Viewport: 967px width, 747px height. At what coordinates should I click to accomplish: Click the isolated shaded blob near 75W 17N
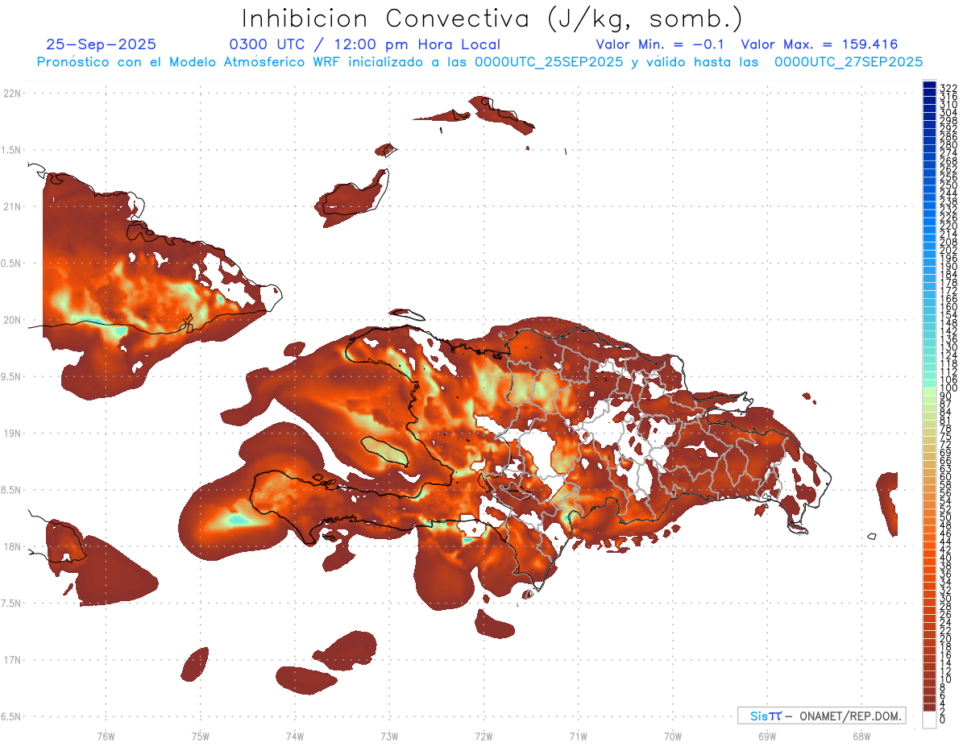click(x=194, y=663)
